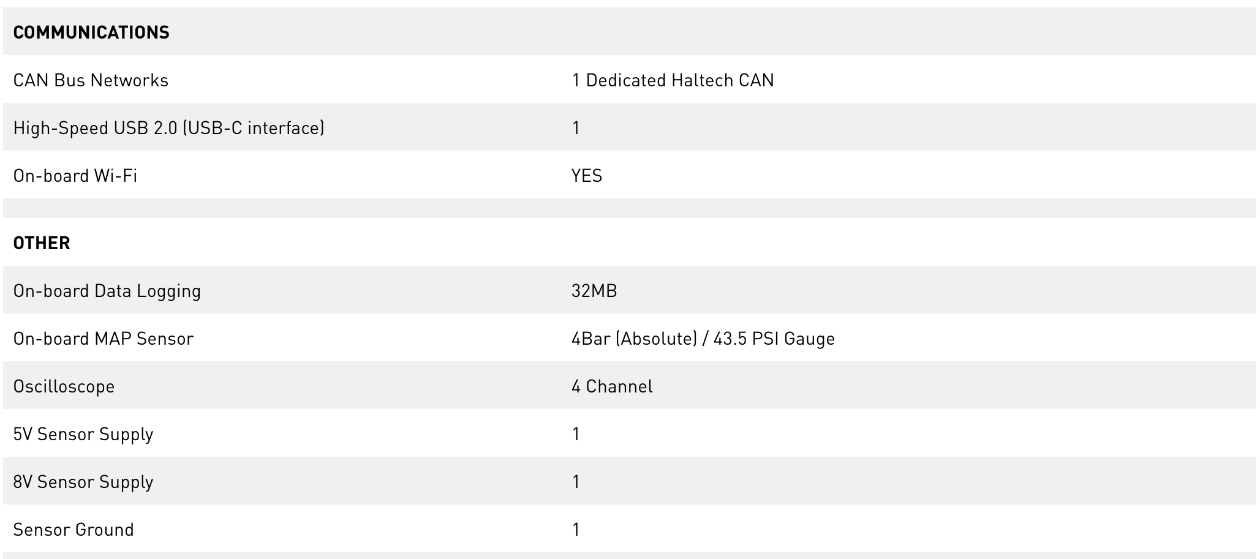Screen dimensions: 1260x559
Task: Click the value 1 in the Sensor Ground row
Action: [576, 530]
